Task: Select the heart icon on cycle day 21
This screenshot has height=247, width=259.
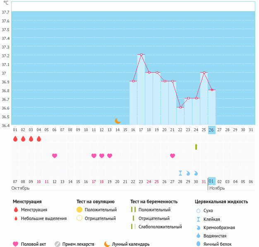Action: click(173, 156)
